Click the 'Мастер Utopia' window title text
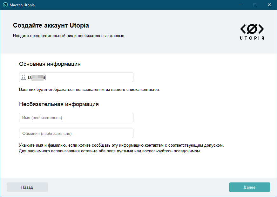 [22, 5]
